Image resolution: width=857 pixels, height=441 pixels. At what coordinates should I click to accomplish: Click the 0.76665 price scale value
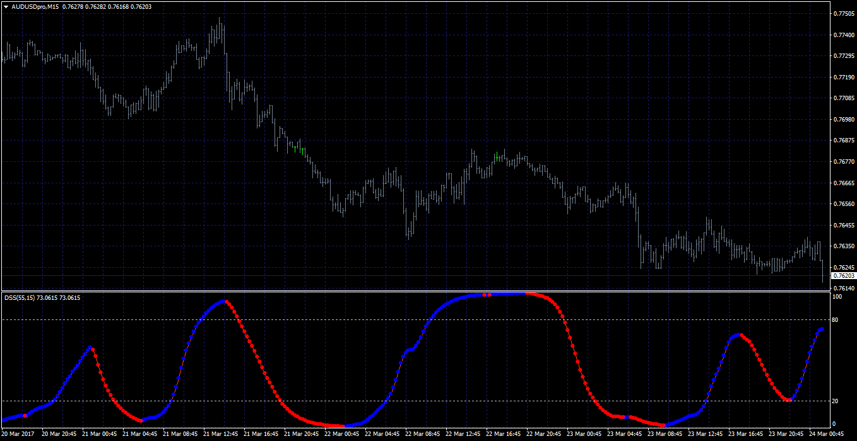(844, 183)
